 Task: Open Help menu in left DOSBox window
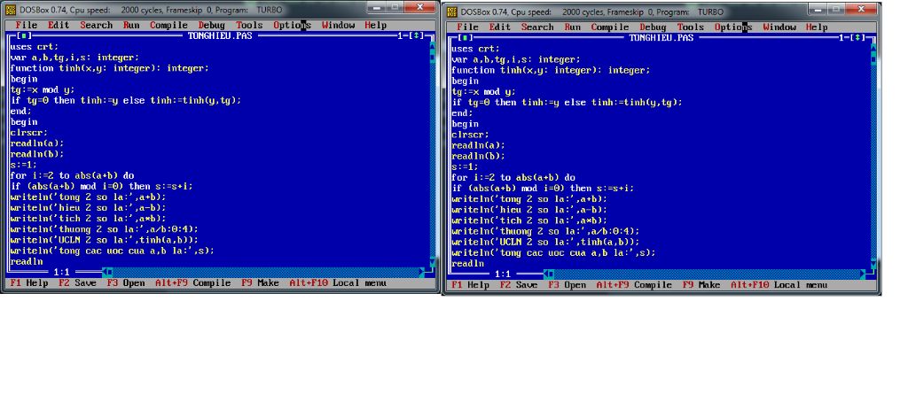pyautogui.click(x=375, y=25)
